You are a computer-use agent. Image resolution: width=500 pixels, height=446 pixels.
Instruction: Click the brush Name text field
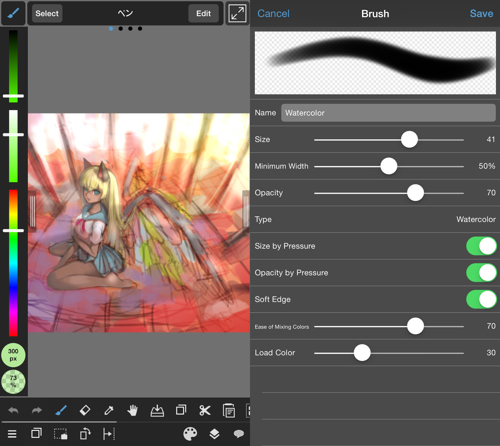click(x=388, y=113)
